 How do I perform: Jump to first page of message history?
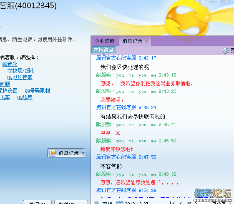point(172,202)
